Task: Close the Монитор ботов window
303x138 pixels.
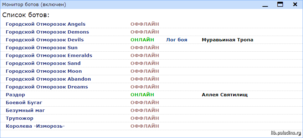Action: pyautogui.click(x=295, y=4)
